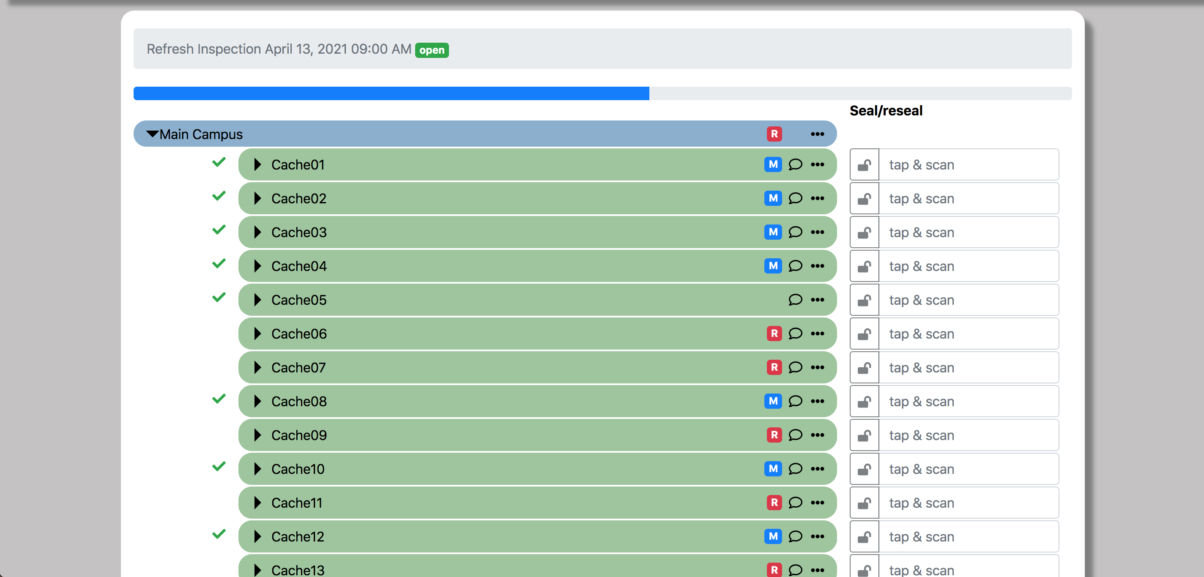Click the green checkmark next to Cache04
The height and width of the screenshot is (577, 1204).
click(219, 263)
